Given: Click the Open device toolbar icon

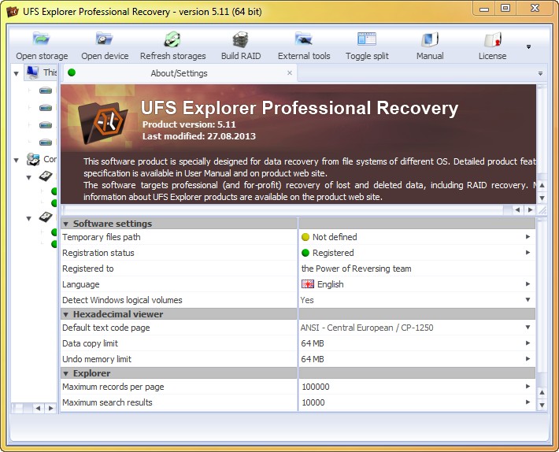Looking at the screenshot, I should (x=105, y=39).
